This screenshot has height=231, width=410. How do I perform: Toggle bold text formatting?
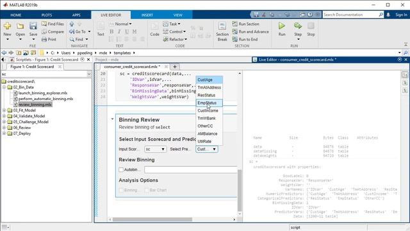coord(111,31)
